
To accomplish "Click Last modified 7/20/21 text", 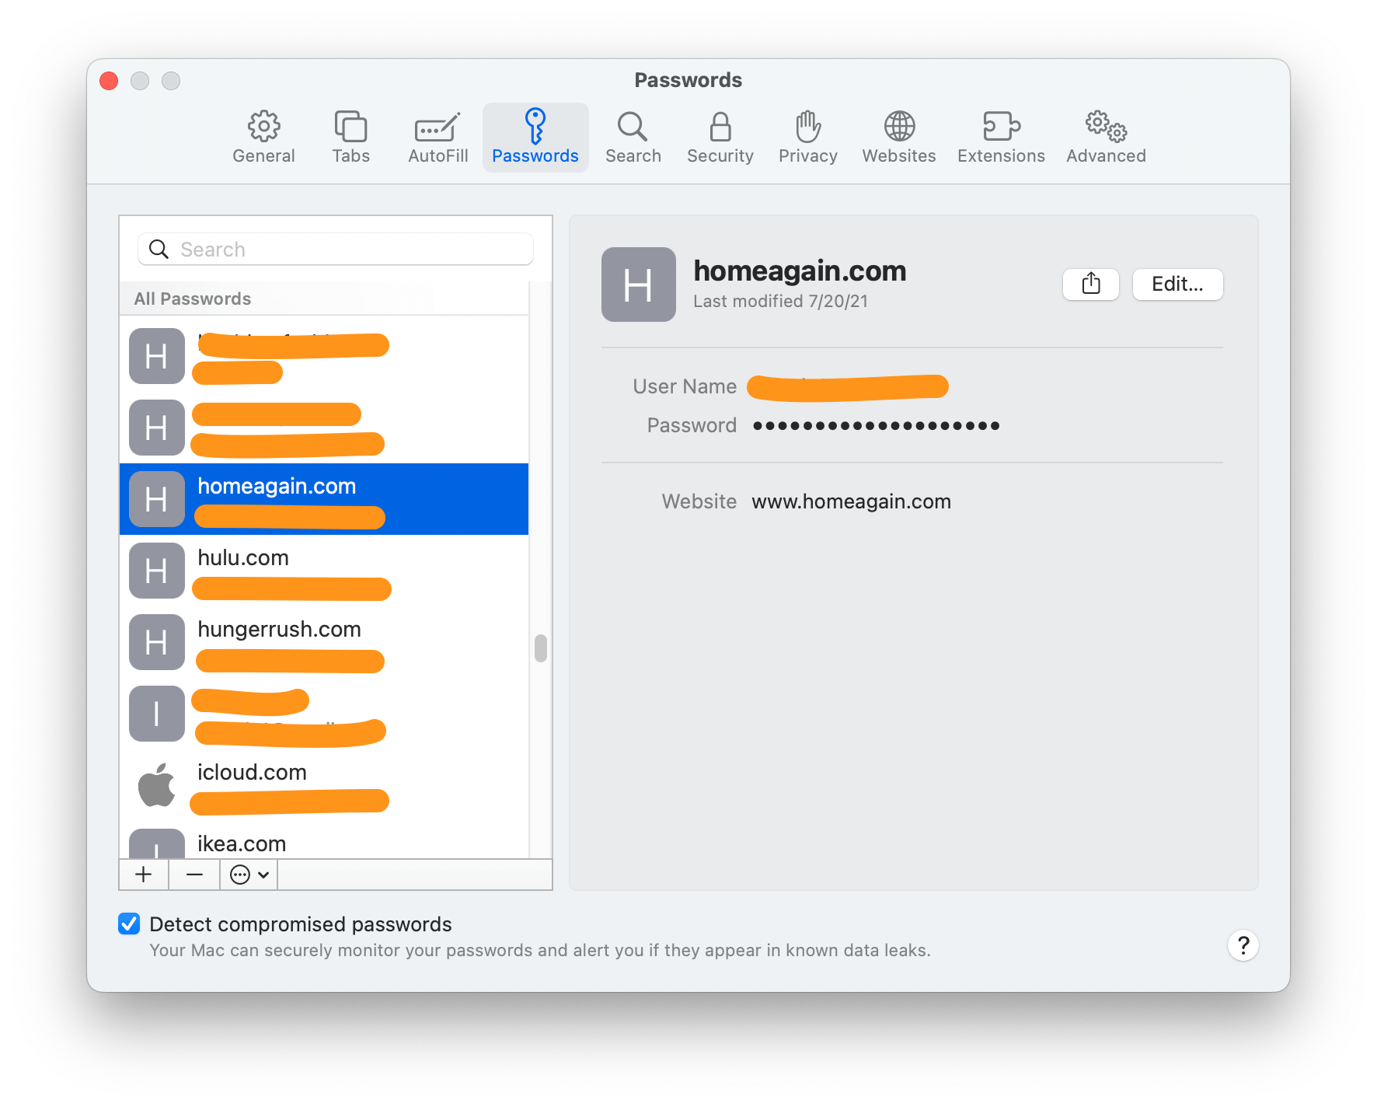I will [x=780, y=302].
